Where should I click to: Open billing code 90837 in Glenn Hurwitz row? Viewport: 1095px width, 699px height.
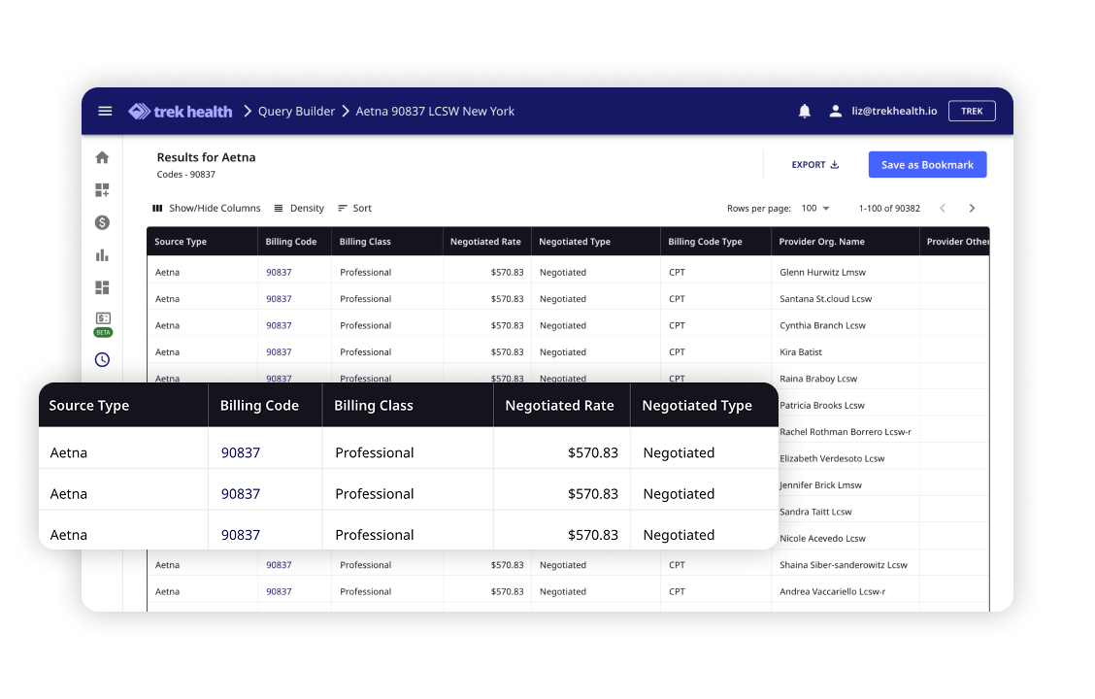(279, 273)
